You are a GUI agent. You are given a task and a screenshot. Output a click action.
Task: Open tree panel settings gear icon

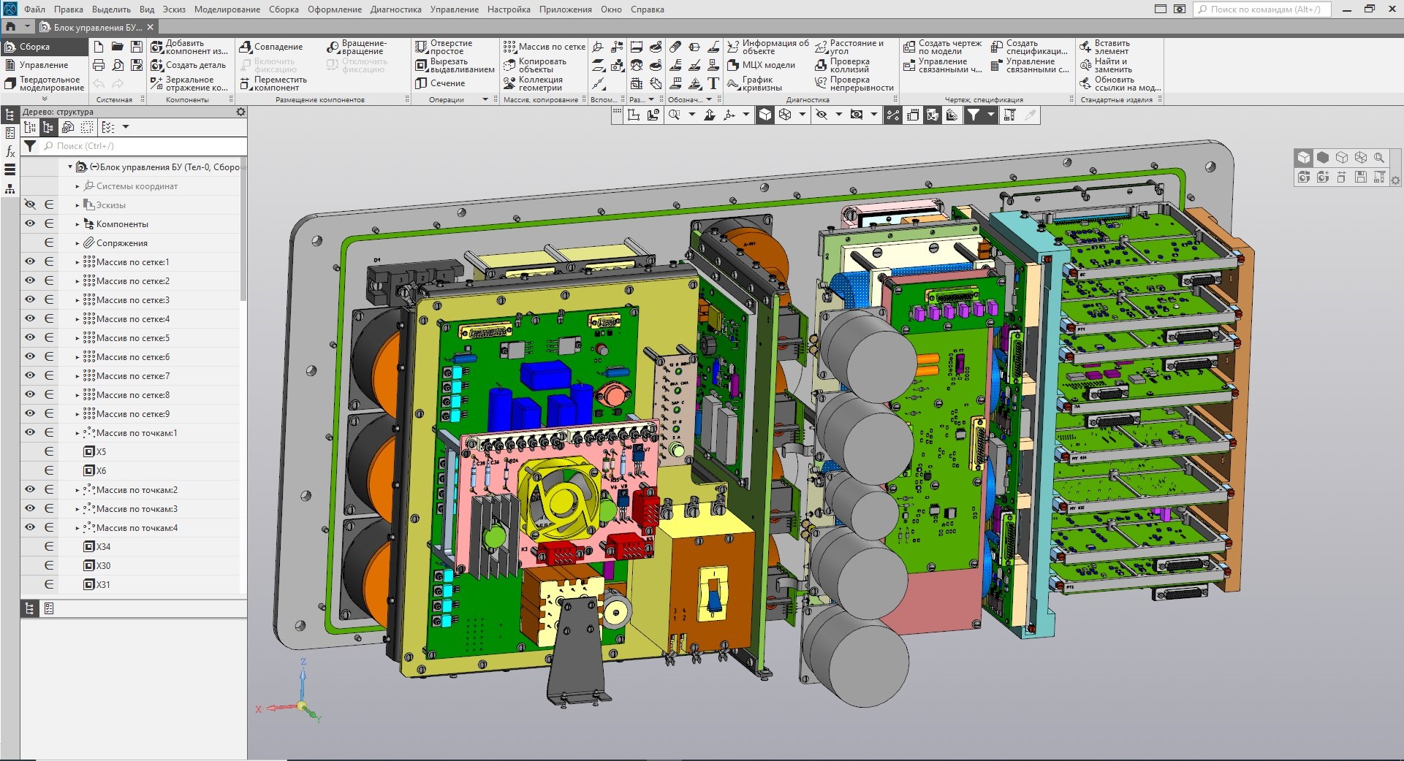[240, 112]
